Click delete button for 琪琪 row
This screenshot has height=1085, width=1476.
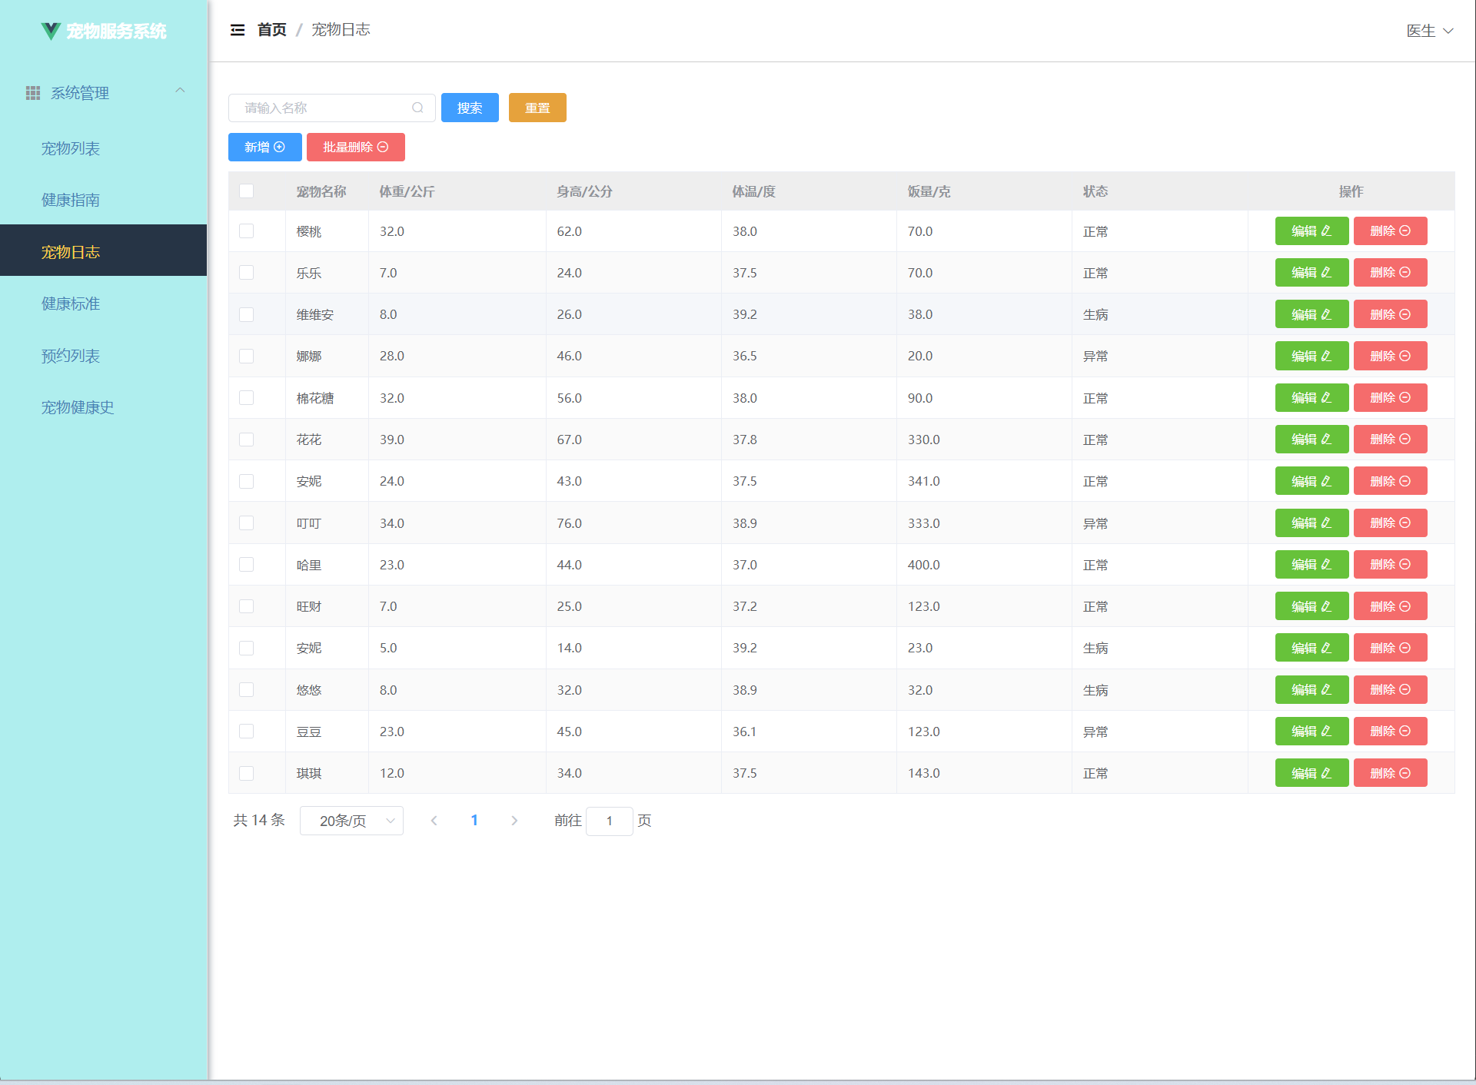coord(1390,773)
